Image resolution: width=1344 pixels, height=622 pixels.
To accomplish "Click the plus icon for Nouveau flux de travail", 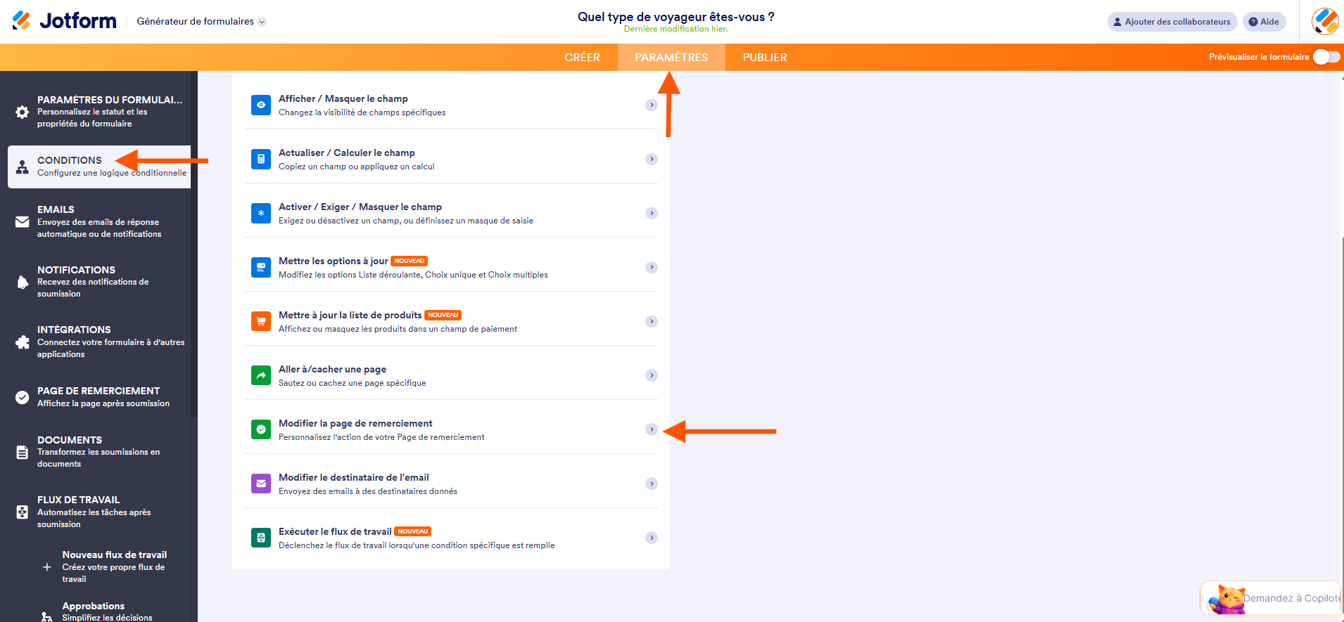I will [47, 567].
